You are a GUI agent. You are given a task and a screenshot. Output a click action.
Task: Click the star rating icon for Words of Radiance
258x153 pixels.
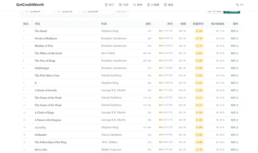pos(160,38)
